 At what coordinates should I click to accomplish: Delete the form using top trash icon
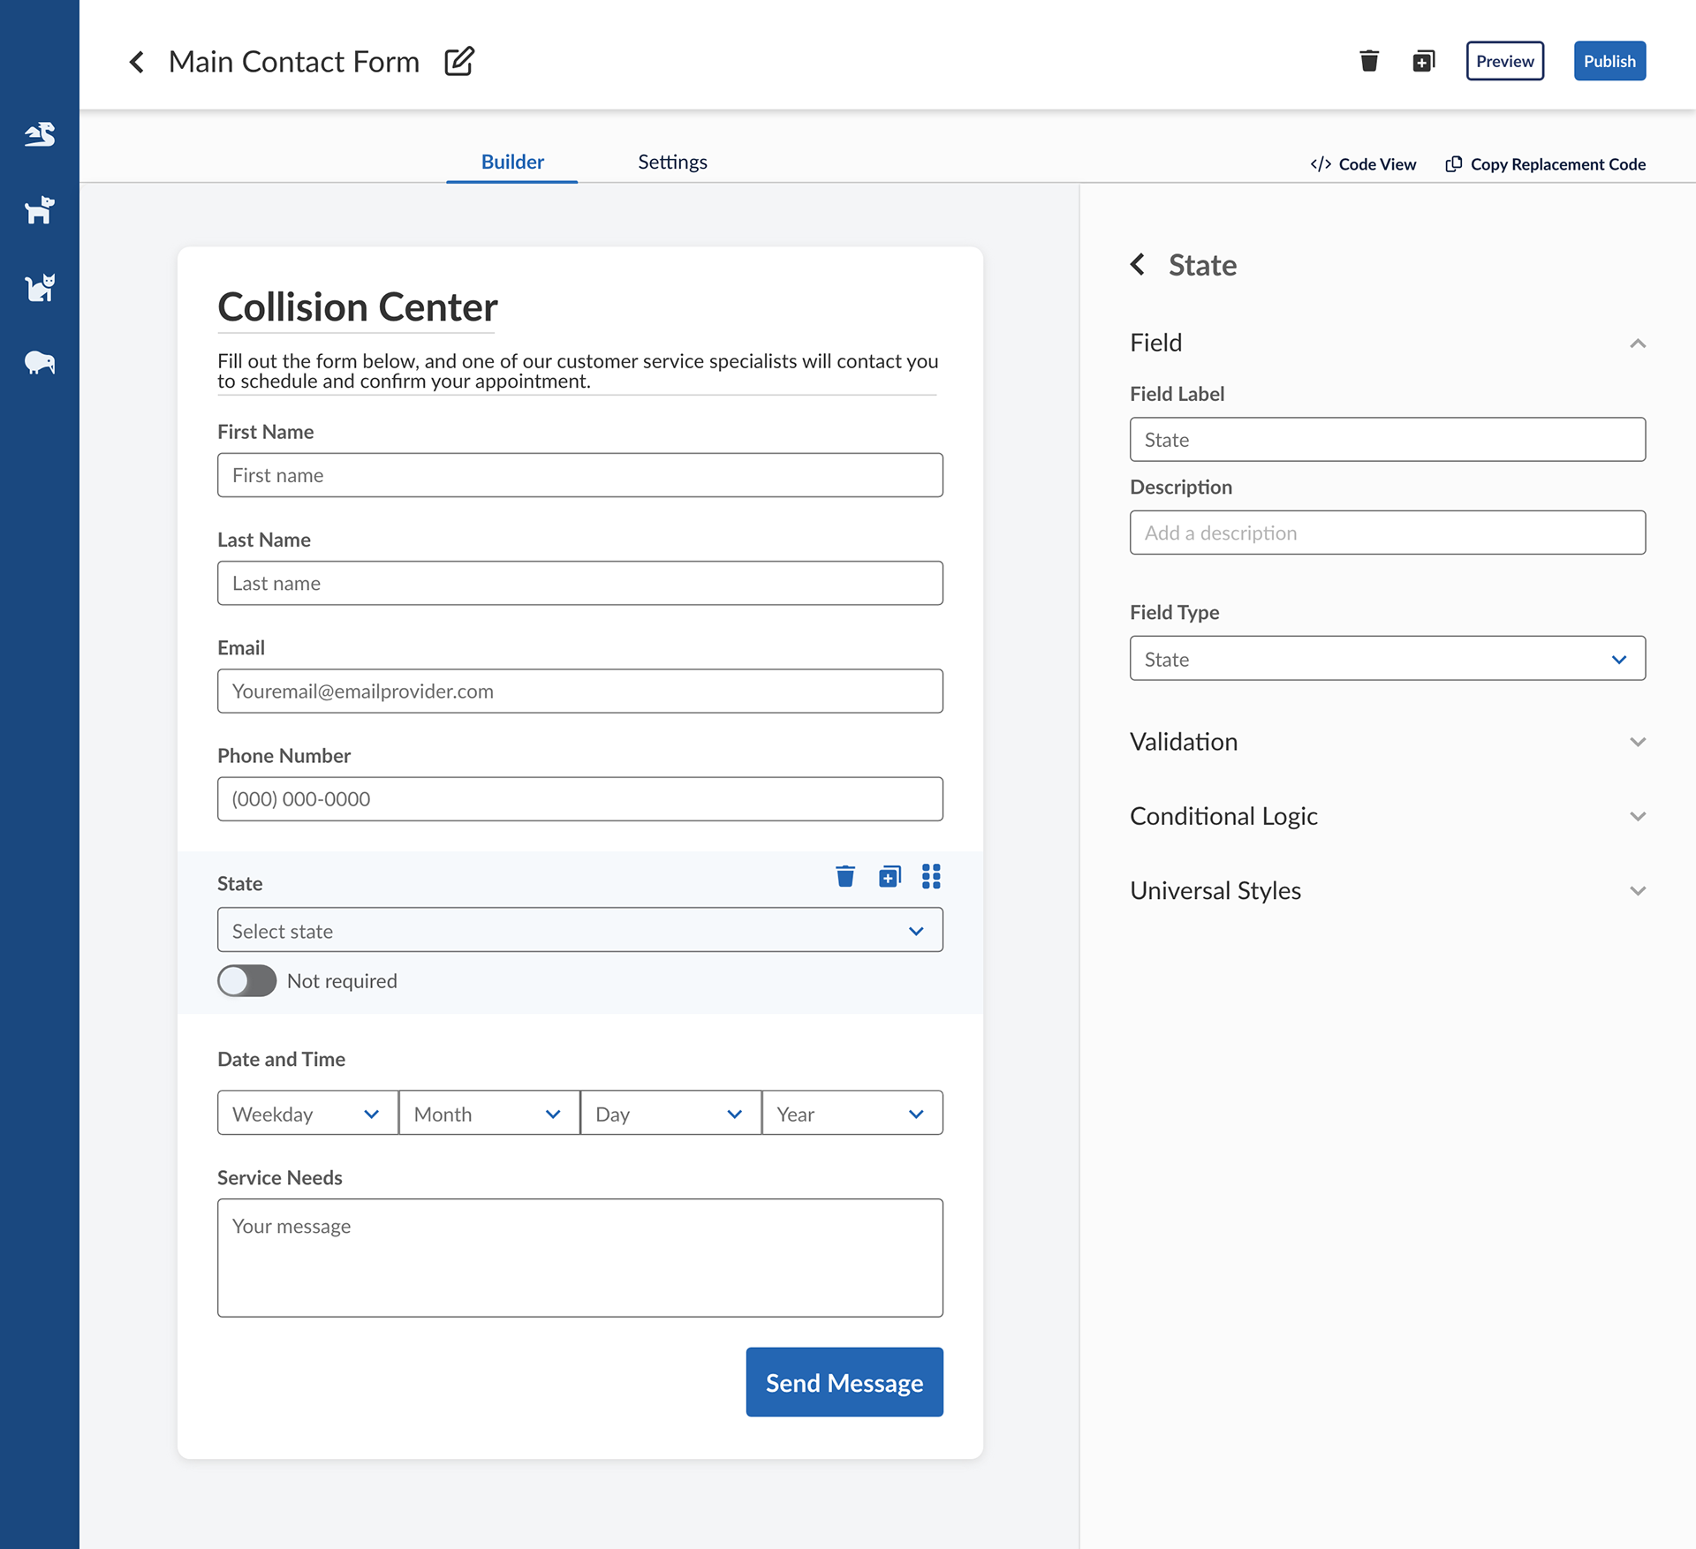click(1369, 61)
